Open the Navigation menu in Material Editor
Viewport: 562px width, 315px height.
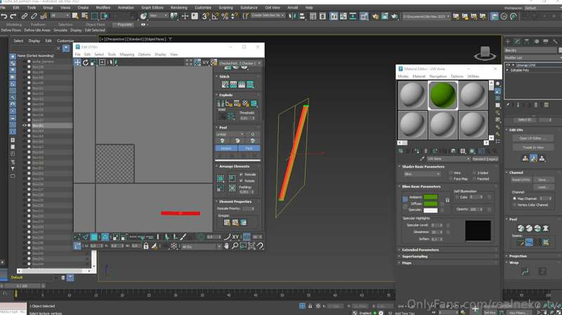[438, 76]
